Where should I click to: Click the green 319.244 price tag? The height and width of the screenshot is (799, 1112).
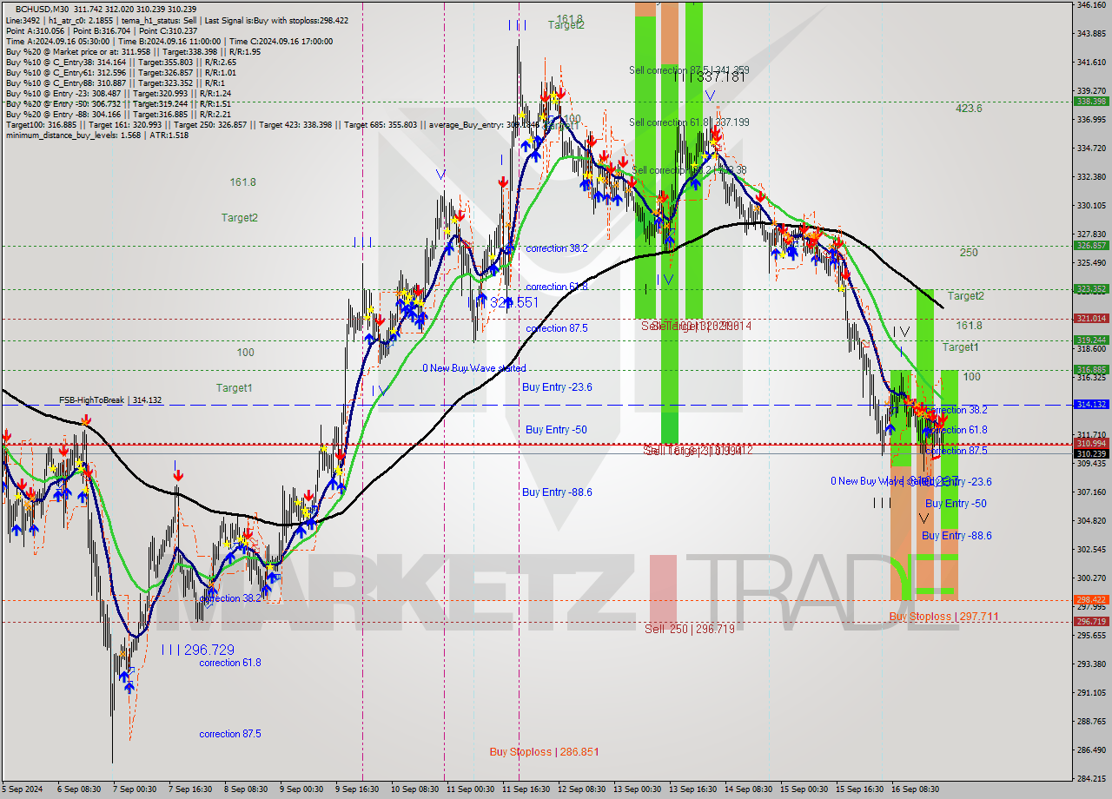[1090, 340]
